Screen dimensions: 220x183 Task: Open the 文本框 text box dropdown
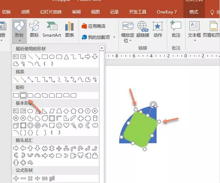pos(195,31)
